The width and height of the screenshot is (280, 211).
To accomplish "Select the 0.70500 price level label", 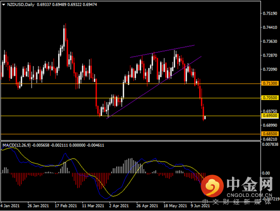I will coord(270,98).
